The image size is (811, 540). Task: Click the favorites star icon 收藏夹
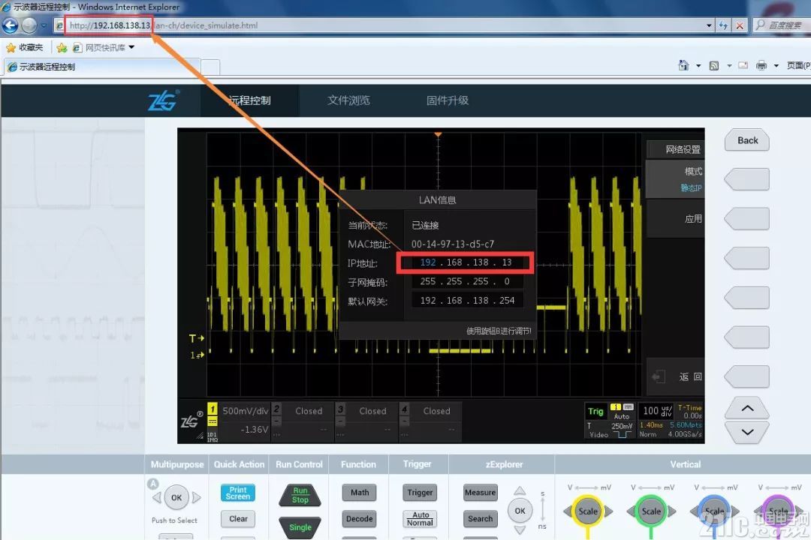coord(11,47)
